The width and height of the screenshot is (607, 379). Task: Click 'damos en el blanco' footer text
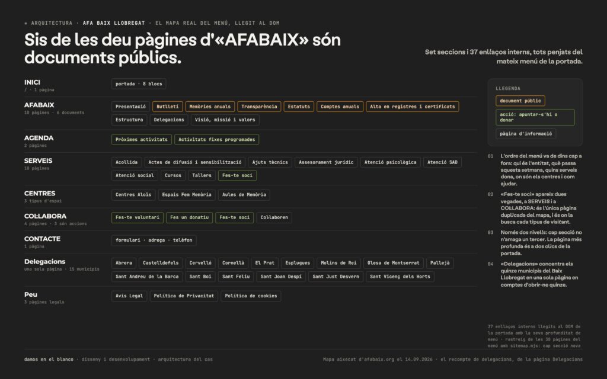(x=49, y=359)
